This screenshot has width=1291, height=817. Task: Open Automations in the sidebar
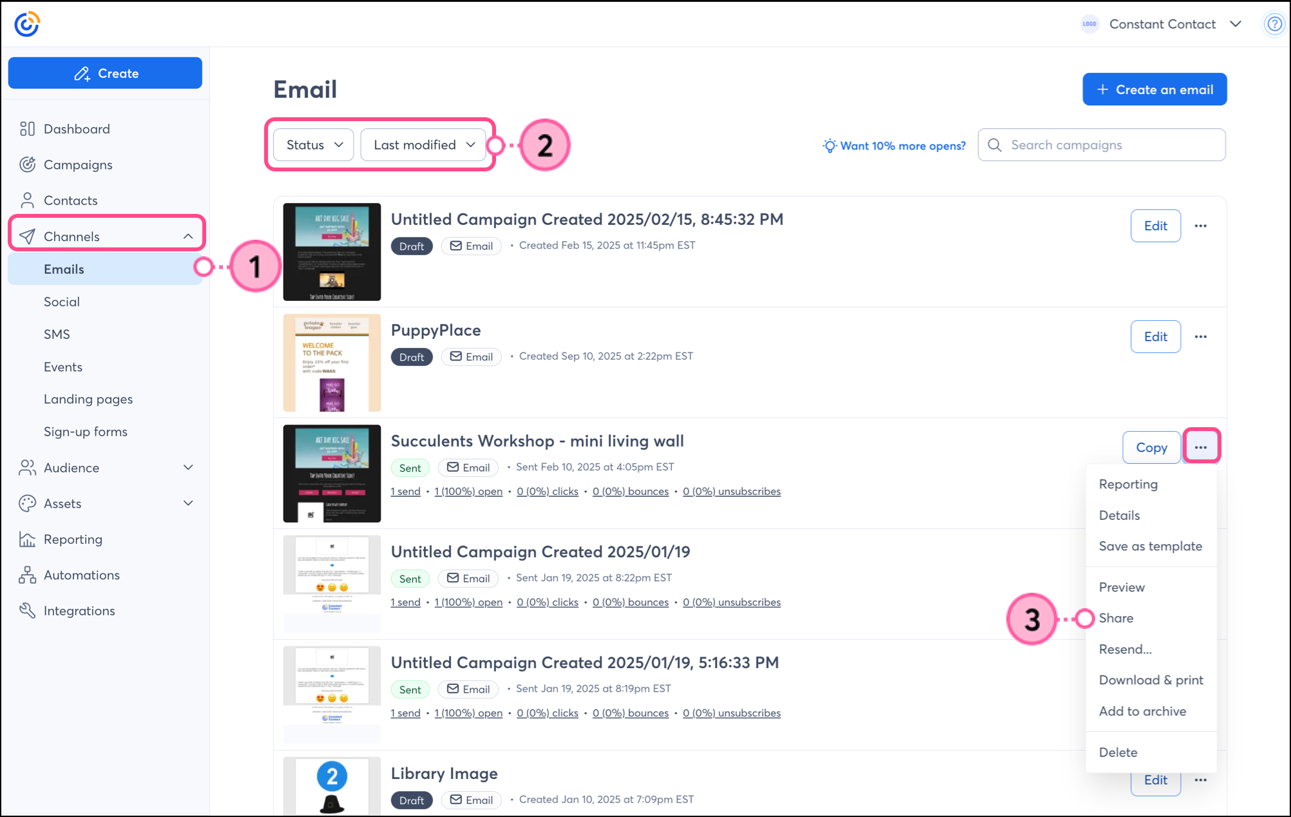[81, 575]
